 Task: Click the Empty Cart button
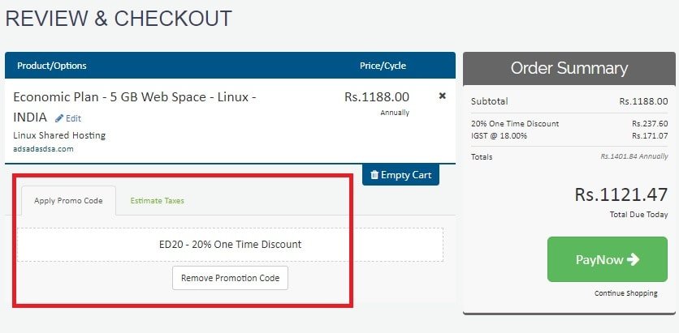400,174
